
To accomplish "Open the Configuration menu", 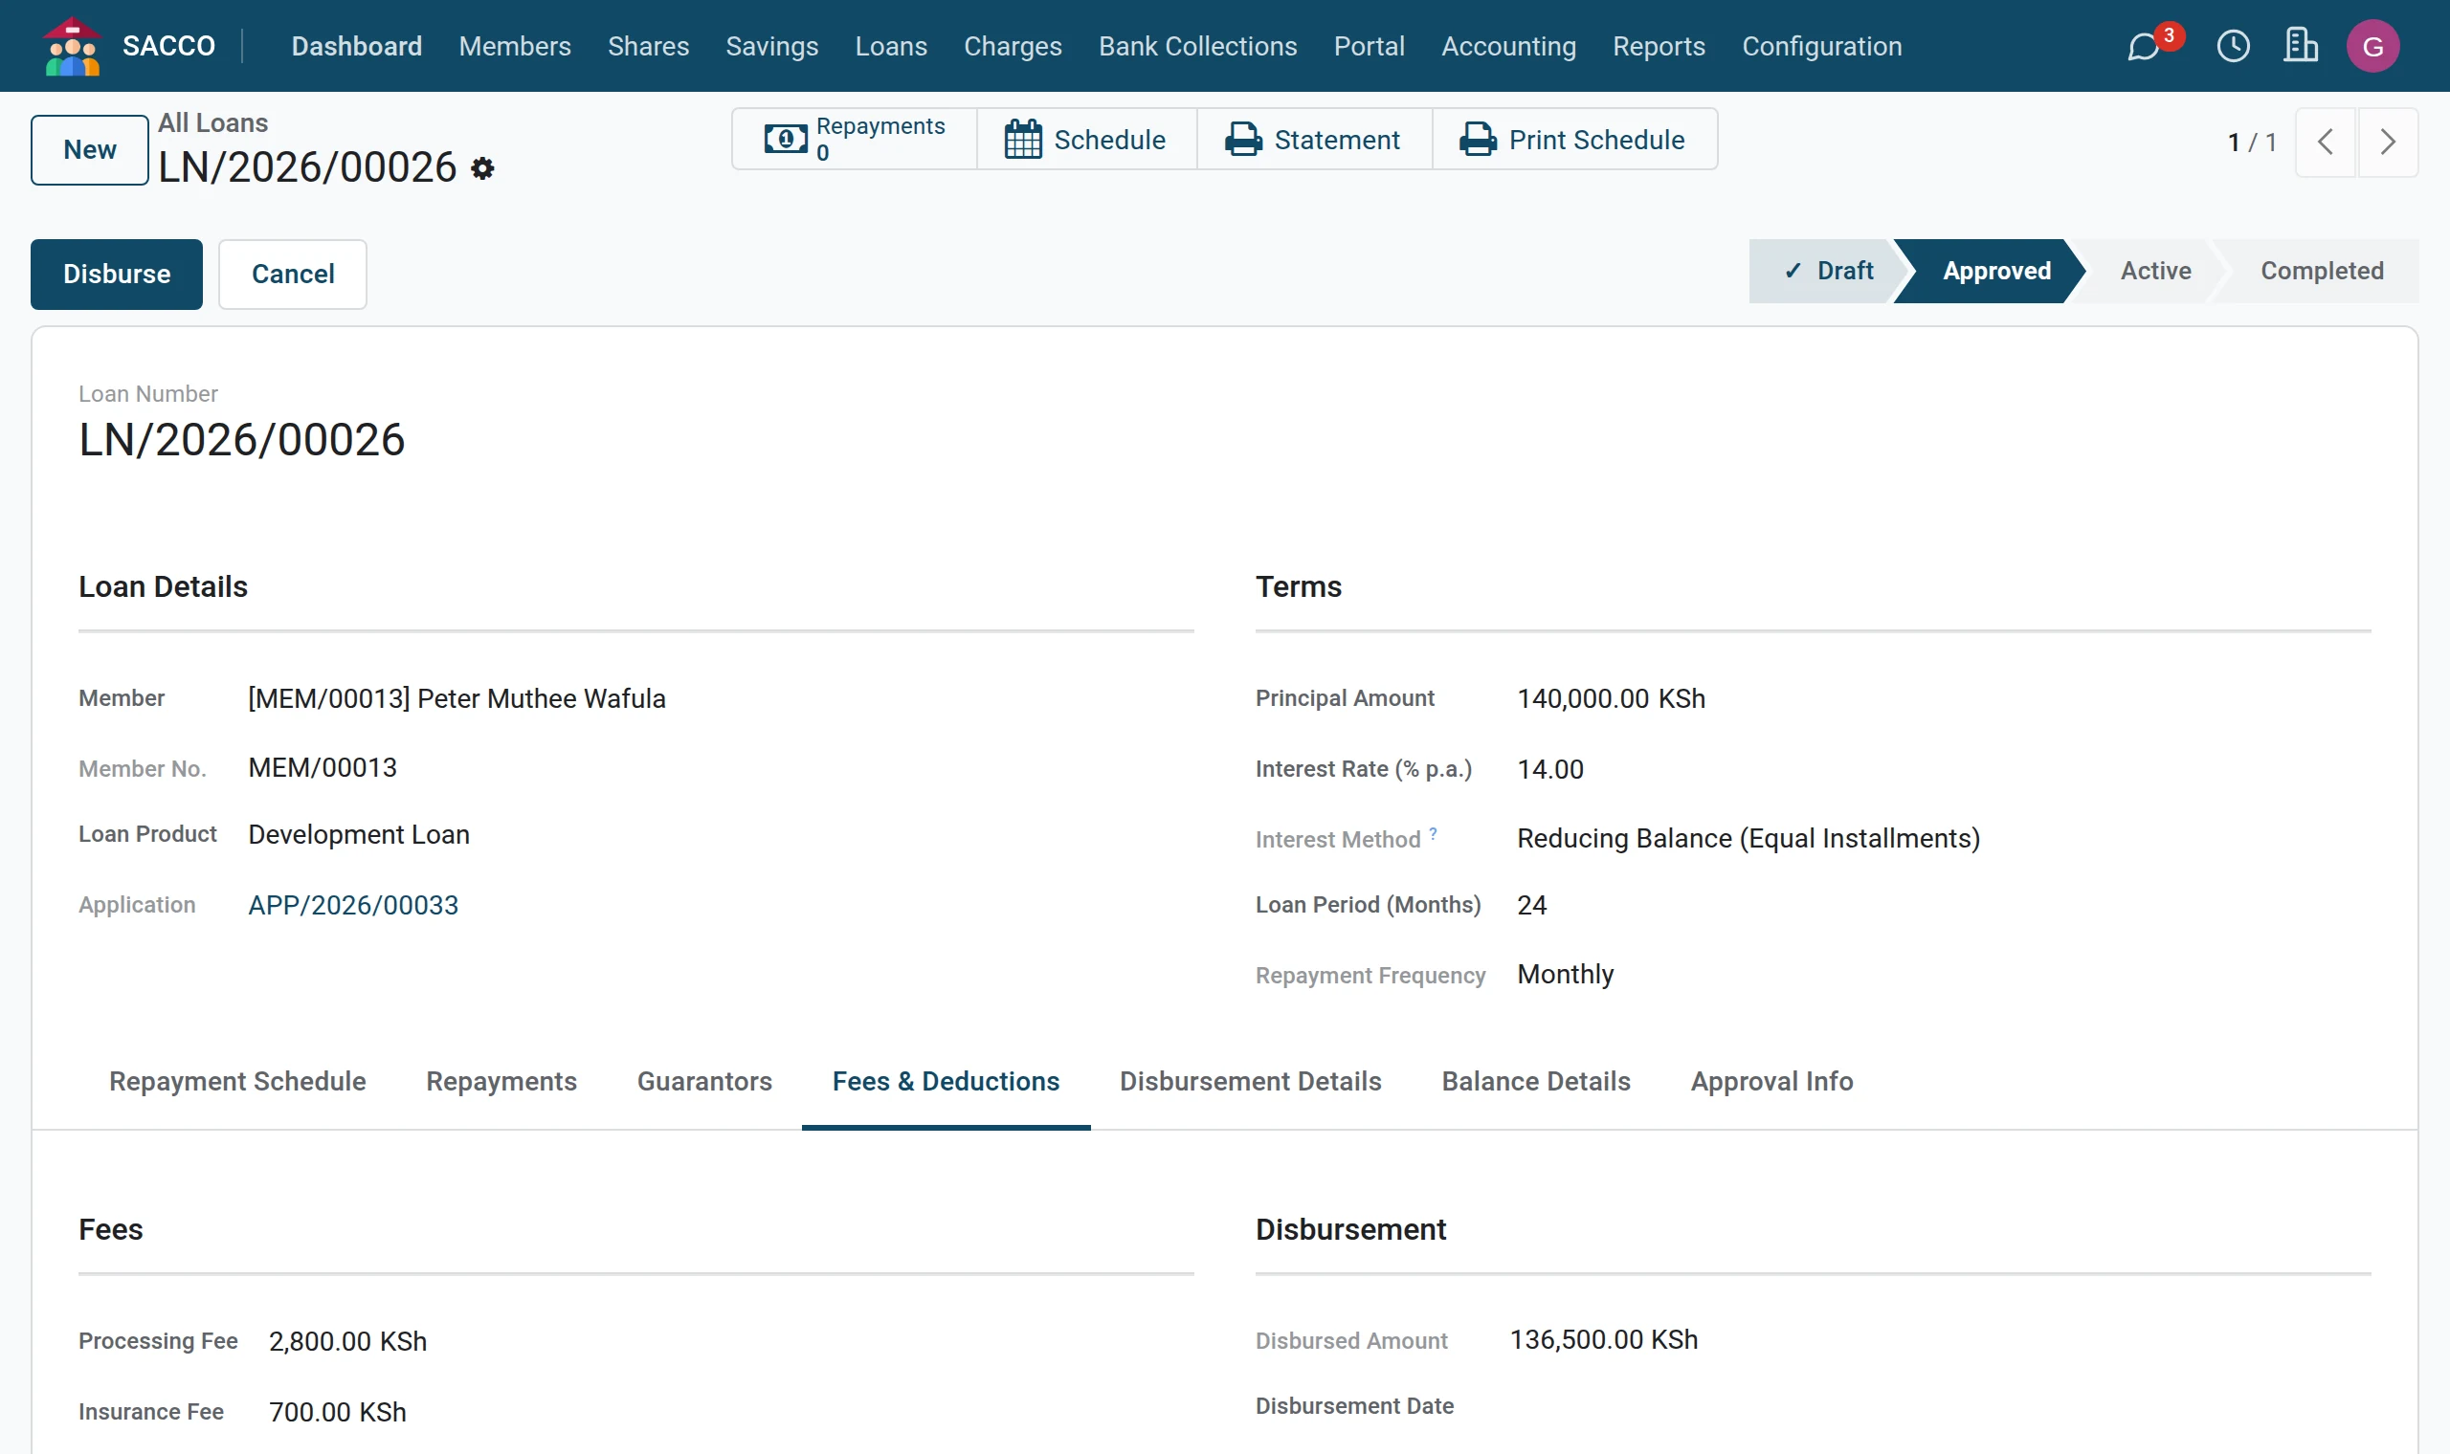I will (1821, 46).
